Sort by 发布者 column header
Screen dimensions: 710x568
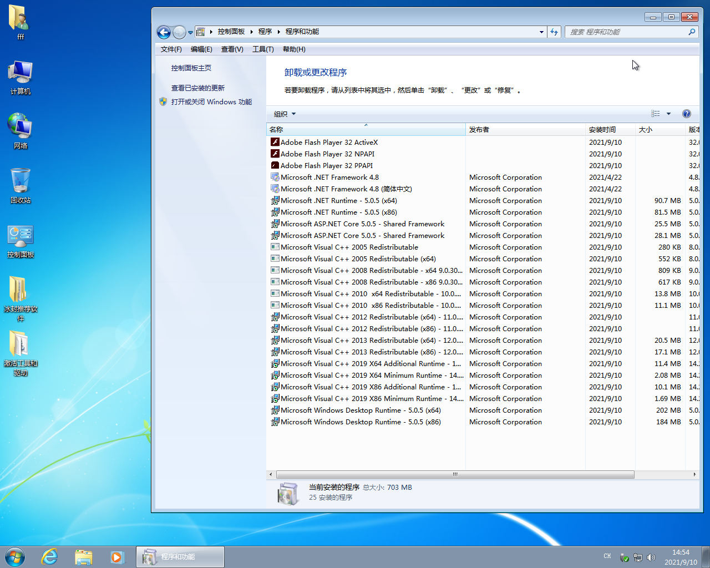click(525, 130)
